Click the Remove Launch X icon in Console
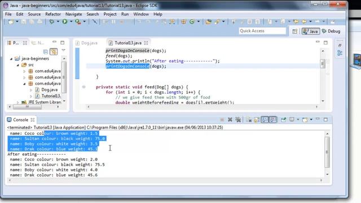 [230, 120]
